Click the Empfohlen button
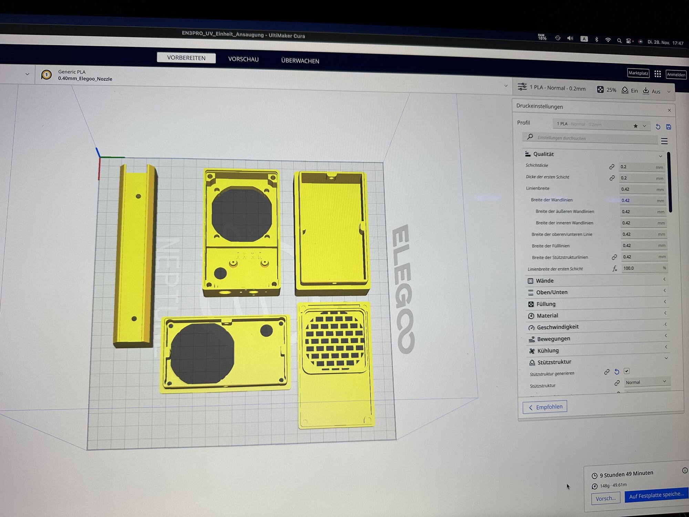Image resolution: width=689 pixels, height=517 pixels. 545,407
